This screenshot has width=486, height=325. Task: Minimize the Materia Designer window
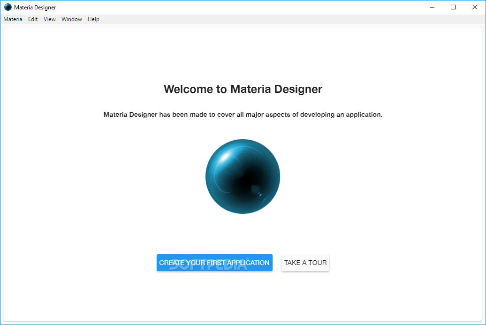point(432,7)
